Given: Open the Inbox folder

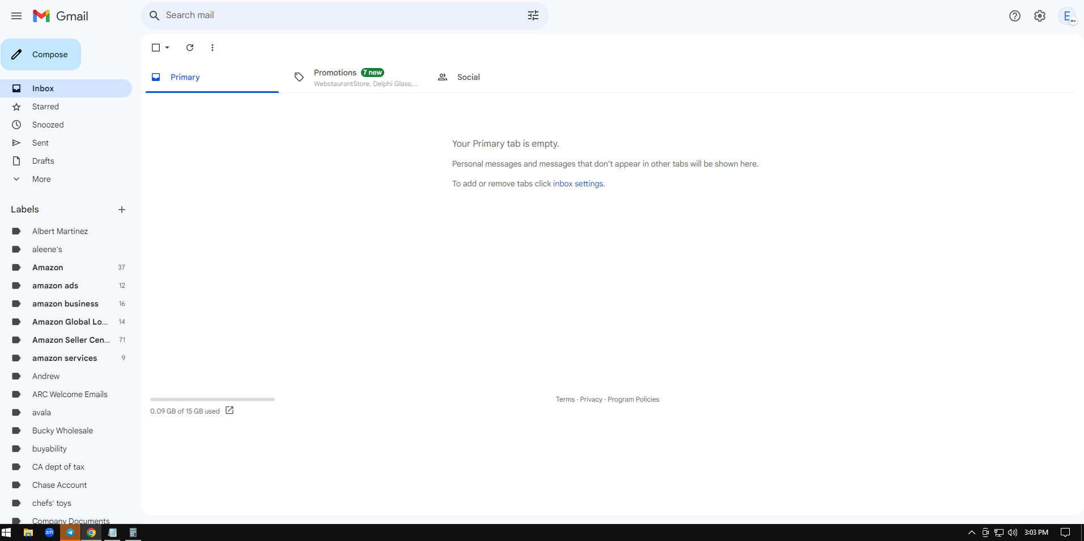Looking at the screenshot, I should (66, 88).
